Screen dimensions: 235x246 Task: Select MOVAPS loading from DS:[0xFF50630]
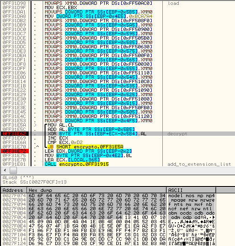pos(98,47)
